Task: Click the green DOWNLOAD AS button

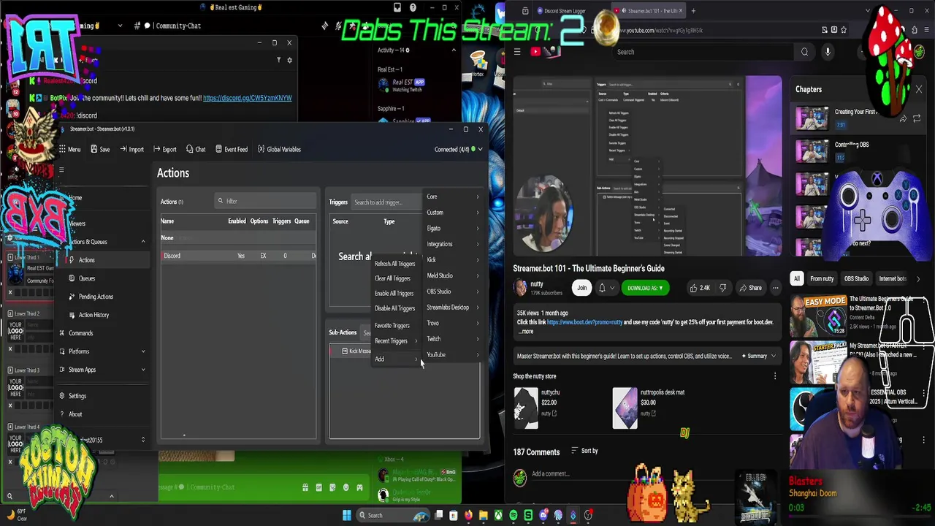Action: tap(644, 288)
